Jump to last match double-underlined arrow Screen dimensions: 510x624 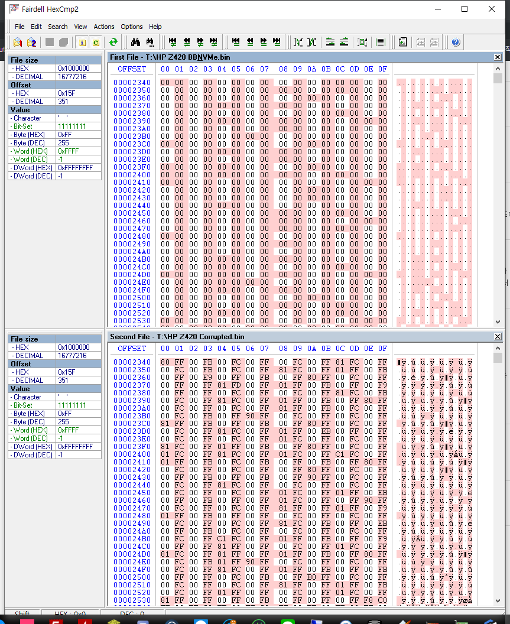click(277, 42)
